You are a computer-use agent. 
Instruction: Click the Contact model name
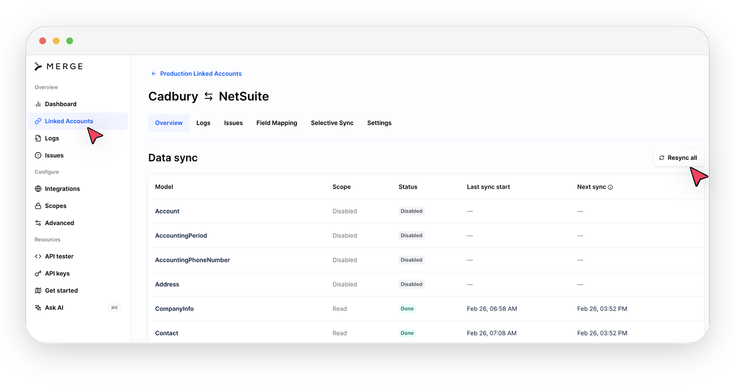click(x=167, y=333)
